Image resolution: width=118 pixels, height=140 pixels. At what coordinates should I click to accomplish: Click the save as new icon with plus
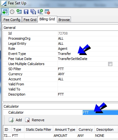[x=40, y=12]
